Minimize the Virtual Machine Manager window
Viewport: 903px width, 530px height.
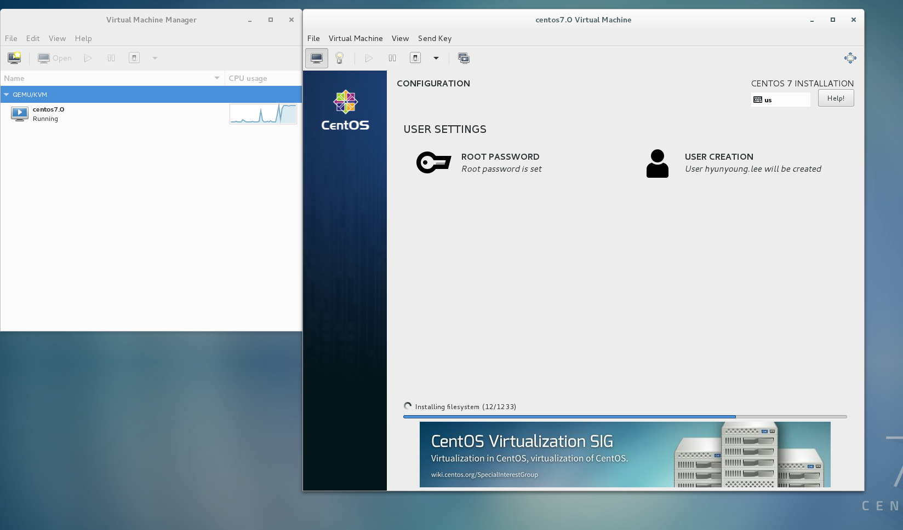click(249, 20)
